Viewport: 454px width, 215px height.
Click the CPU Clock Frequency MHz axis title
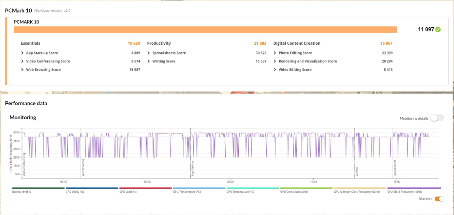click(11, 153)
